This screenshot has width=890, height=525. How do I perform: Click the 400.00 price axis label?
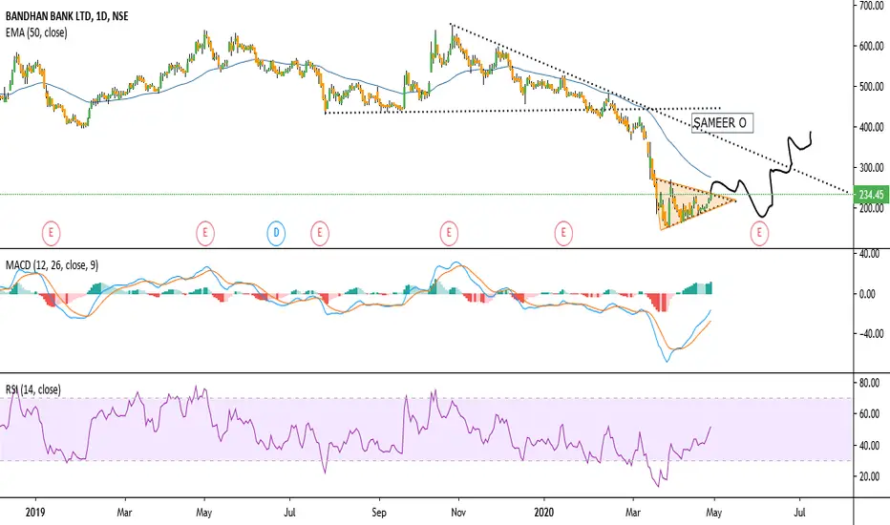click(871, 127)
